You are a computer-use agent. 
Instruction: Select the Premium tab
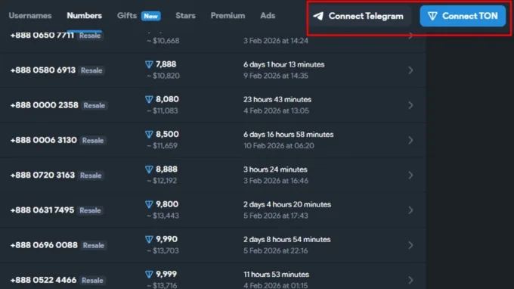[228, 16]
